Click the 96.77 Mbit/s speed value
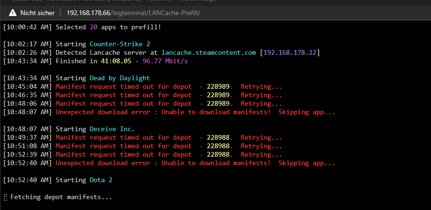 (x=165, y=61)
